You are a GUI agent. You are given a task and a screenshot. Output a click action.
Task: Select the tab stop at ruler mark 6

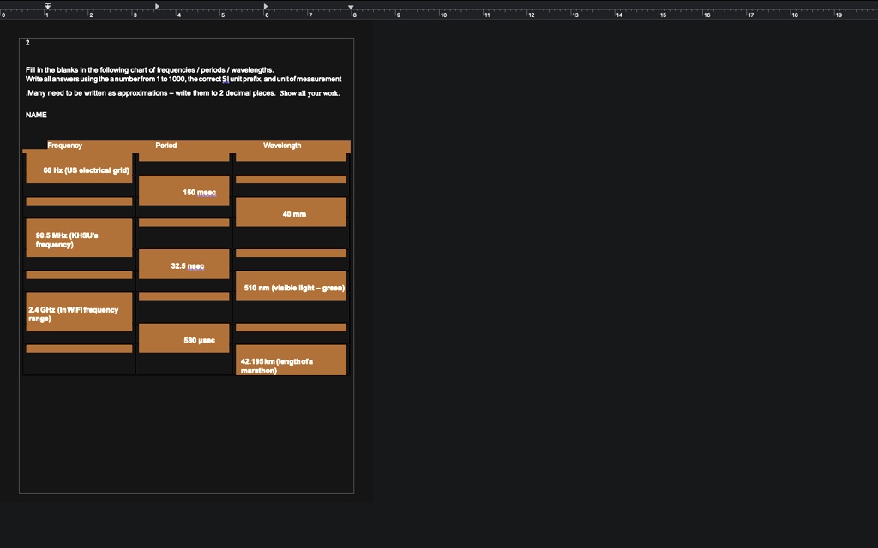(x=266, y=6)
